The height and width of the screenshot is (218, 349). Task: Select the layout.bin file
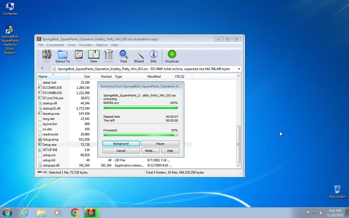50,124
